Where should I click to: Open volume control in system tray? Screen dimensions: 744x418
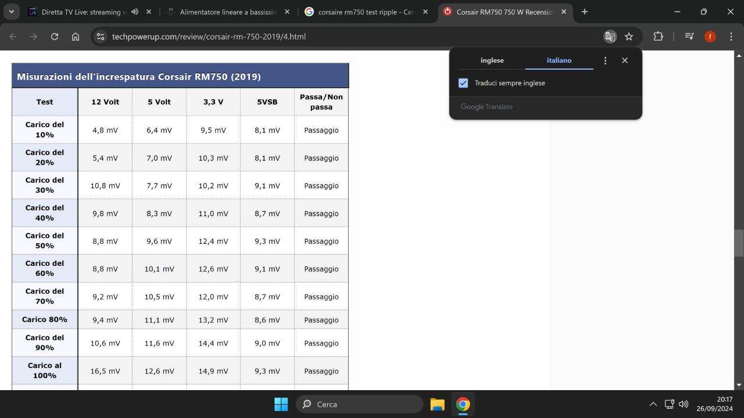(684, 404)
